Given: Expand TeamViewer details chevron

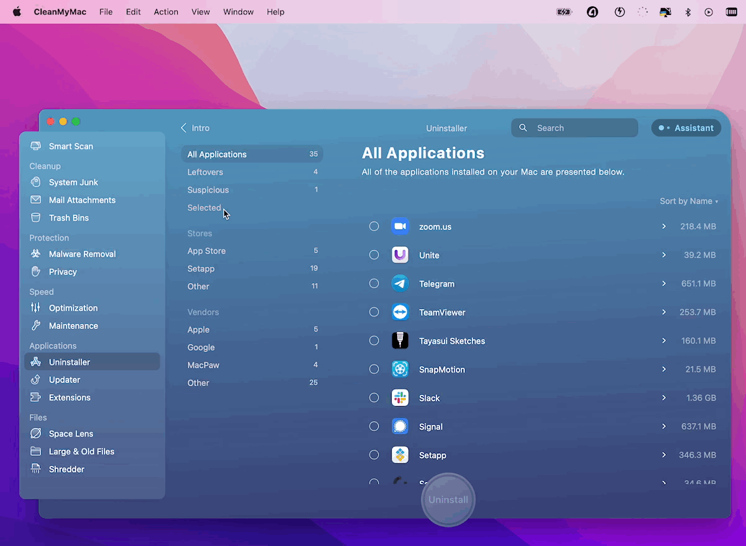Looking at the screenshot, I should 664,312.
